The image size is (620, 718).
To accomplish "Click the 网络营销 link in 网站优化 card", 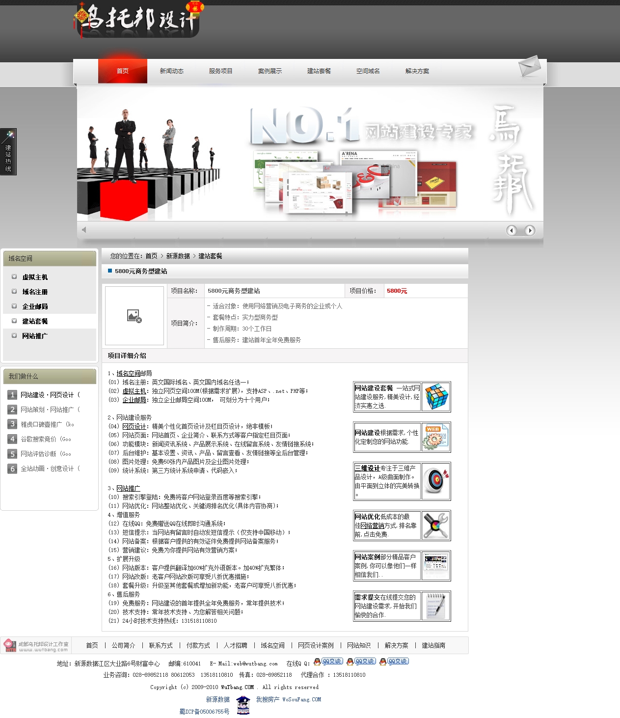I will coord(373,525).
